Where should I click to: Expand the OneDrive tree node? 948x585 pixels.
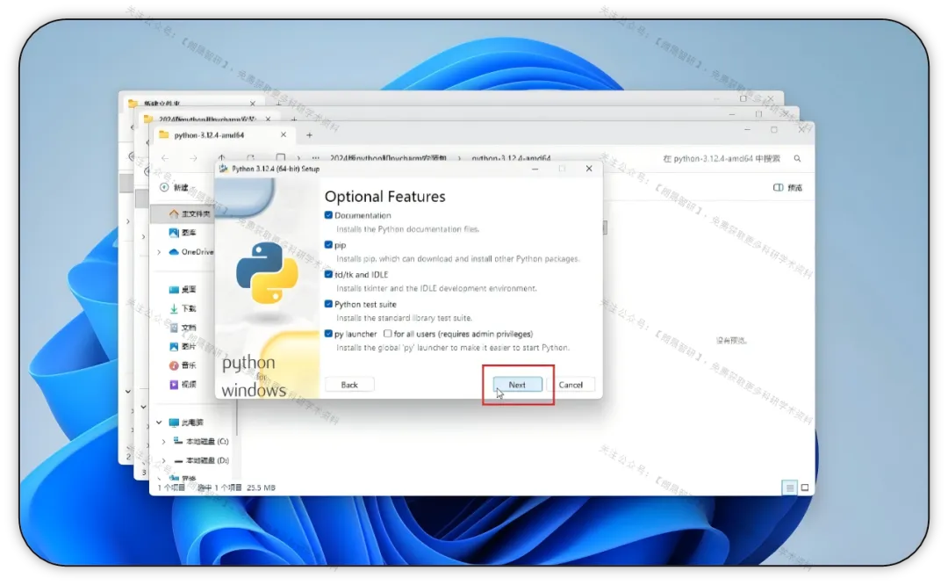pyautogui.click(x=159, y=252)
